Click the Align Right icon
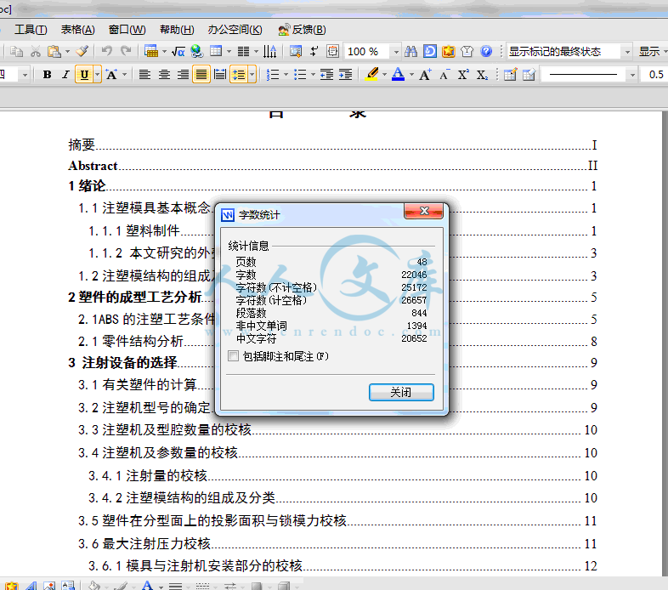668x590 pixels. [x=184, y=75]
